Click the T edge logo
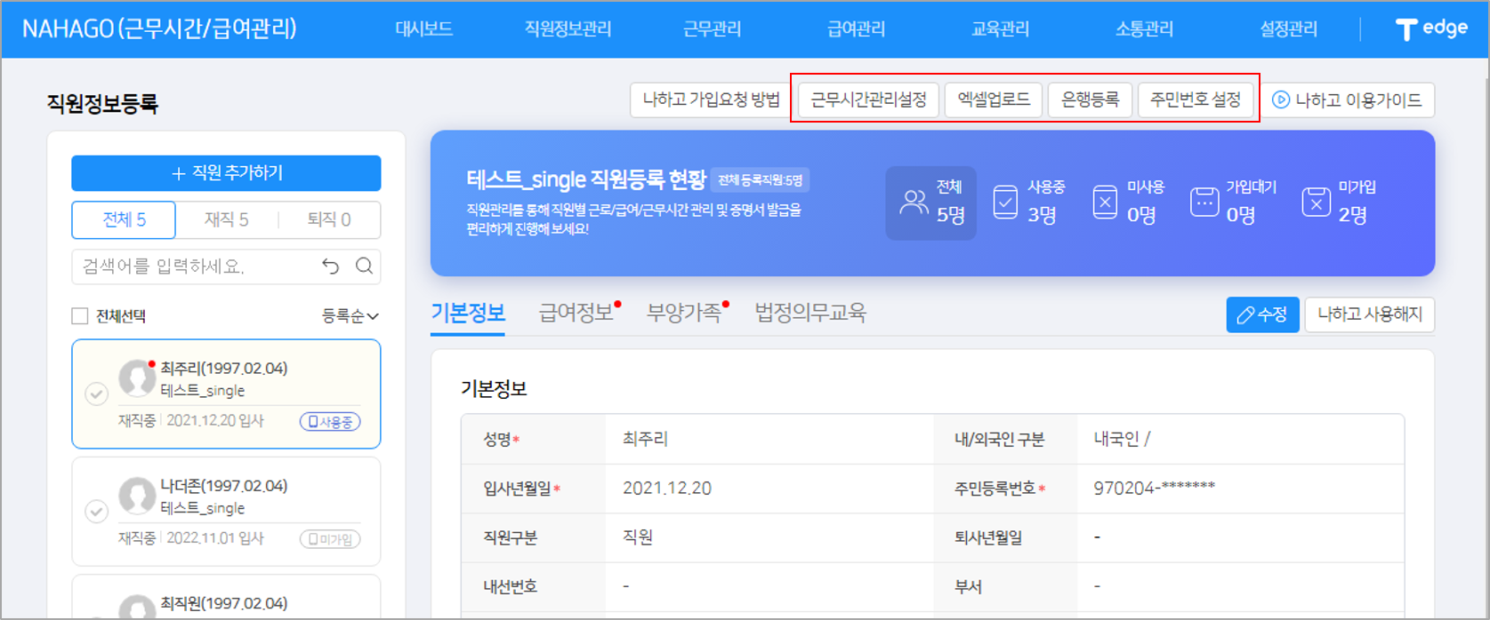 (x=1431, y=29)
